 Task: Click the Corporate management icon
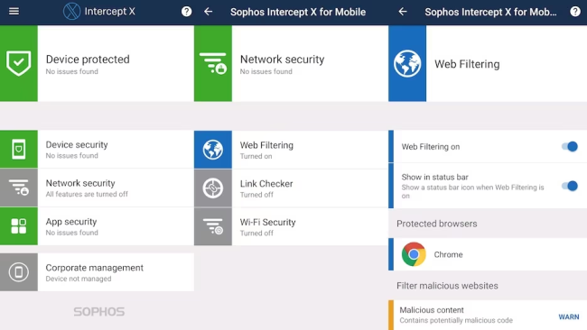coord(19,271)
